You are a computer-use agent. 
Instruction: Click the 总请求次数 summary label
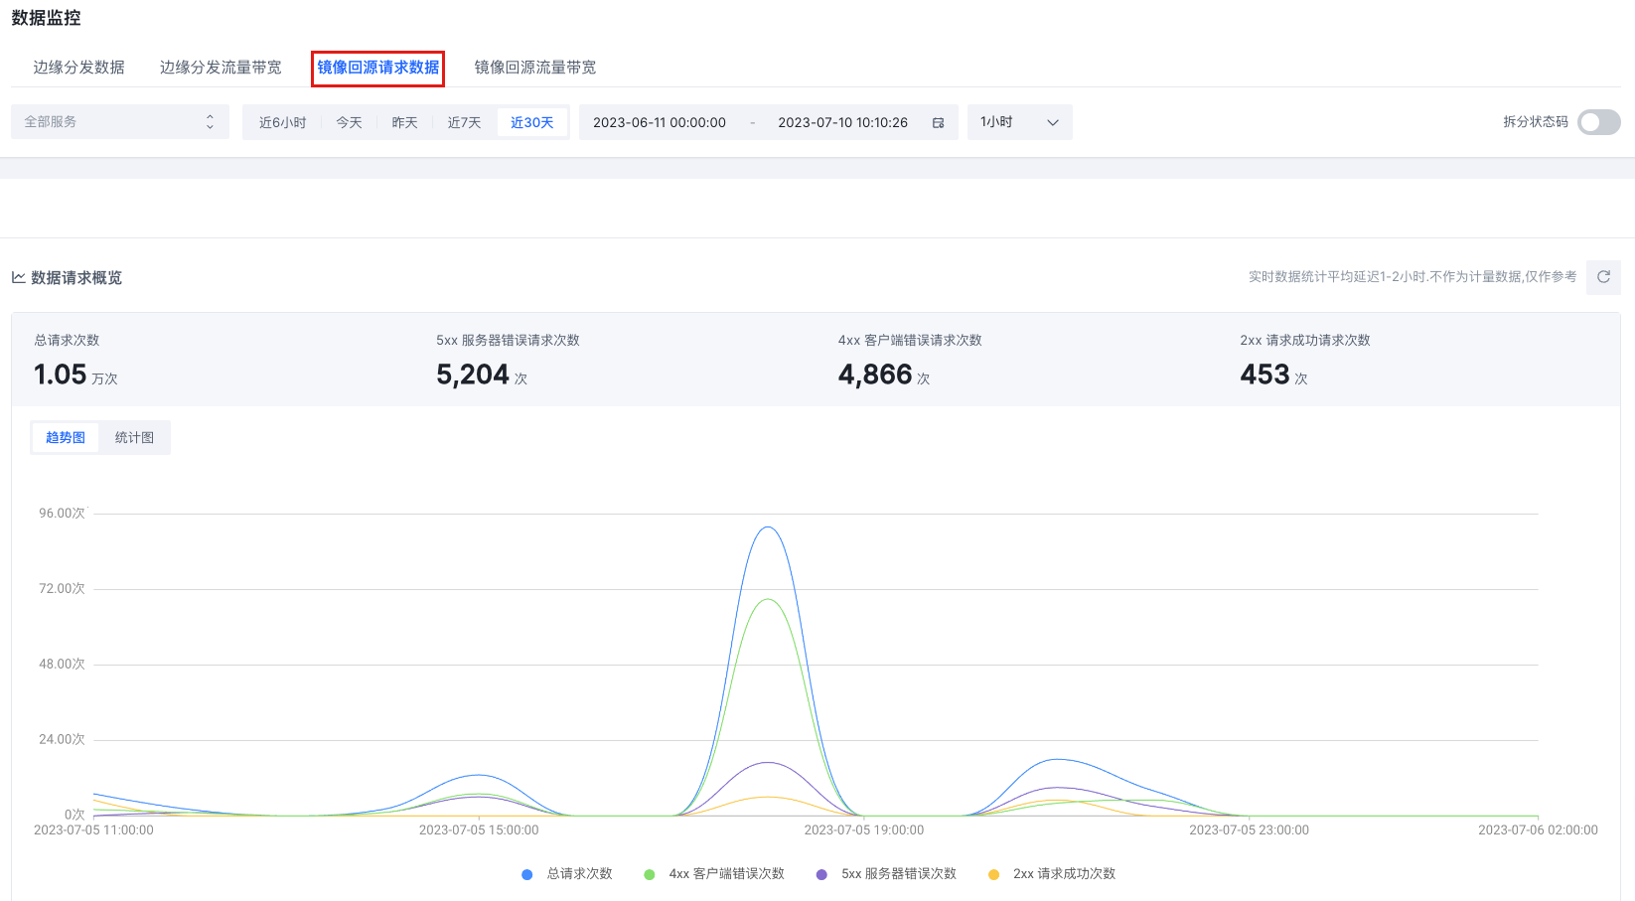coord(67,340)
